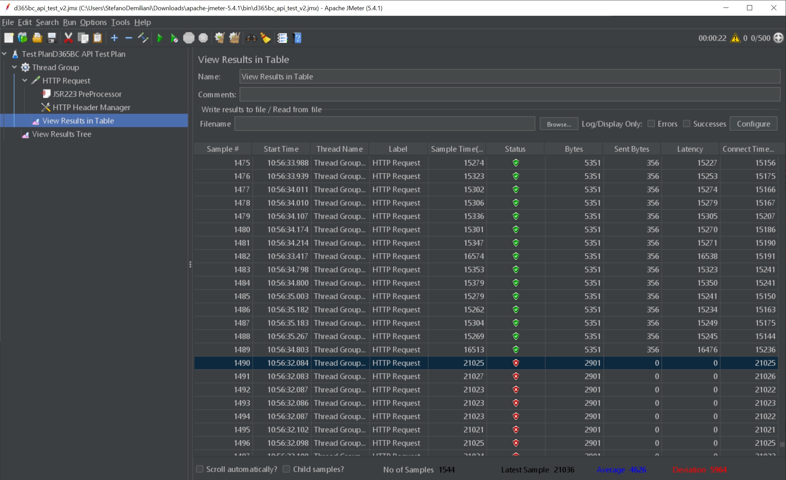786x480 pixels.
Task: Open the Options menu
Action: tap(93, 22)
